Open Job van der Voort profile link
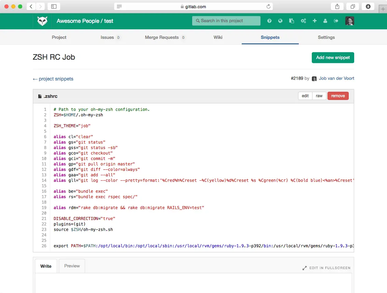The height and width of the screenshot is (293, 387). (336, 78)
